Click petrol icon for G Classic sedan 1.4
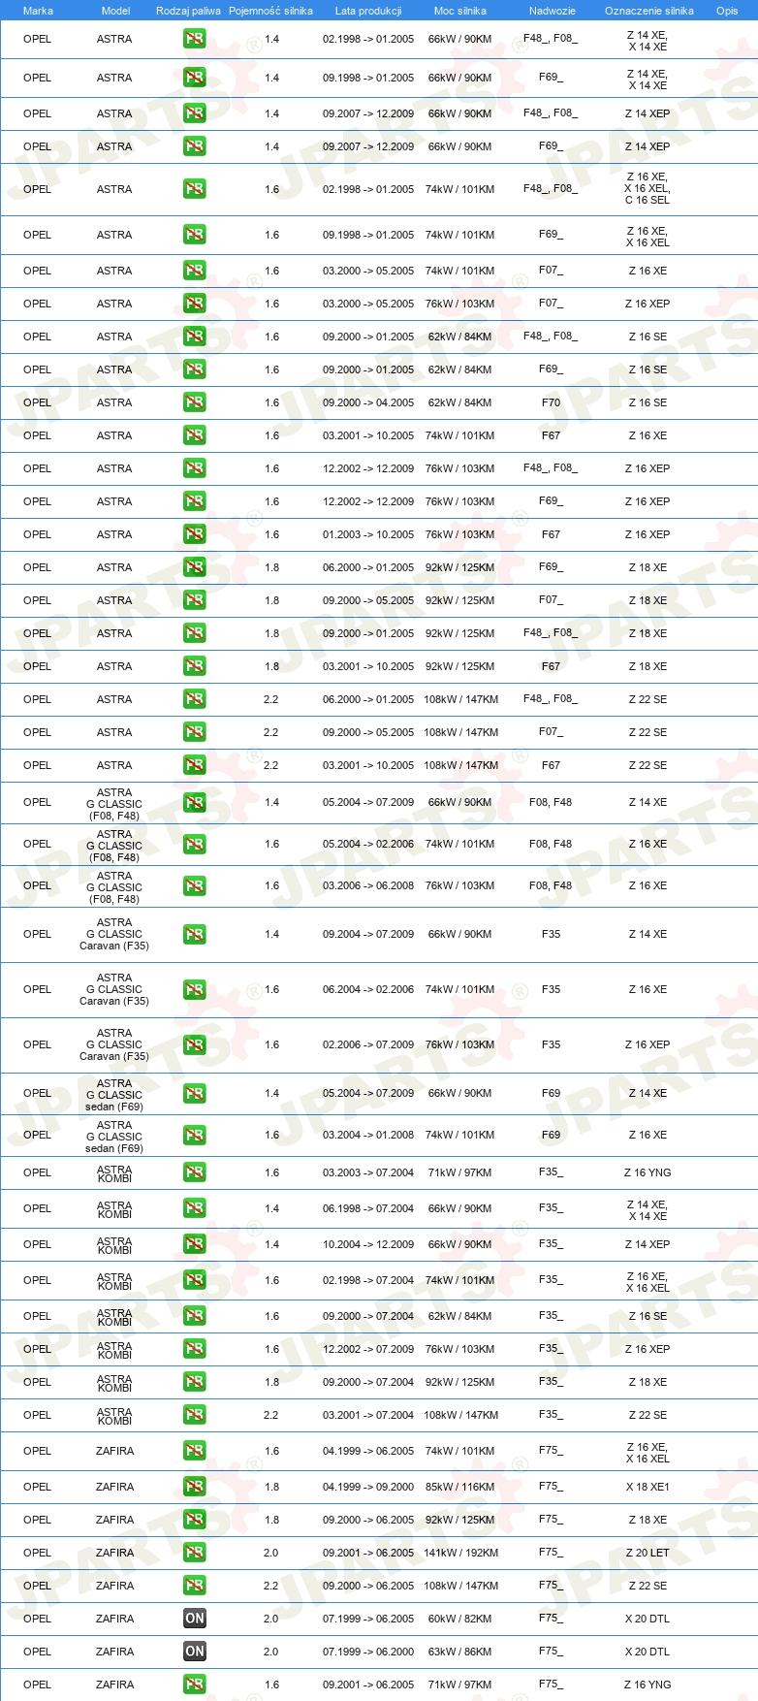This screenshot has height=1701, width=758. 195,1094
